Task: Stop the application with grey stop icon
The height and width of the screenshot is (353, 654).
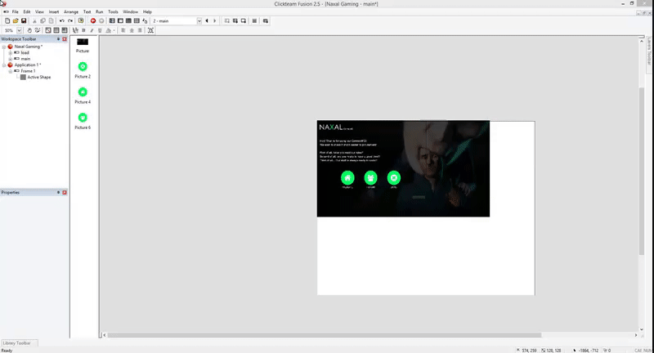Action: click(101, 21)
